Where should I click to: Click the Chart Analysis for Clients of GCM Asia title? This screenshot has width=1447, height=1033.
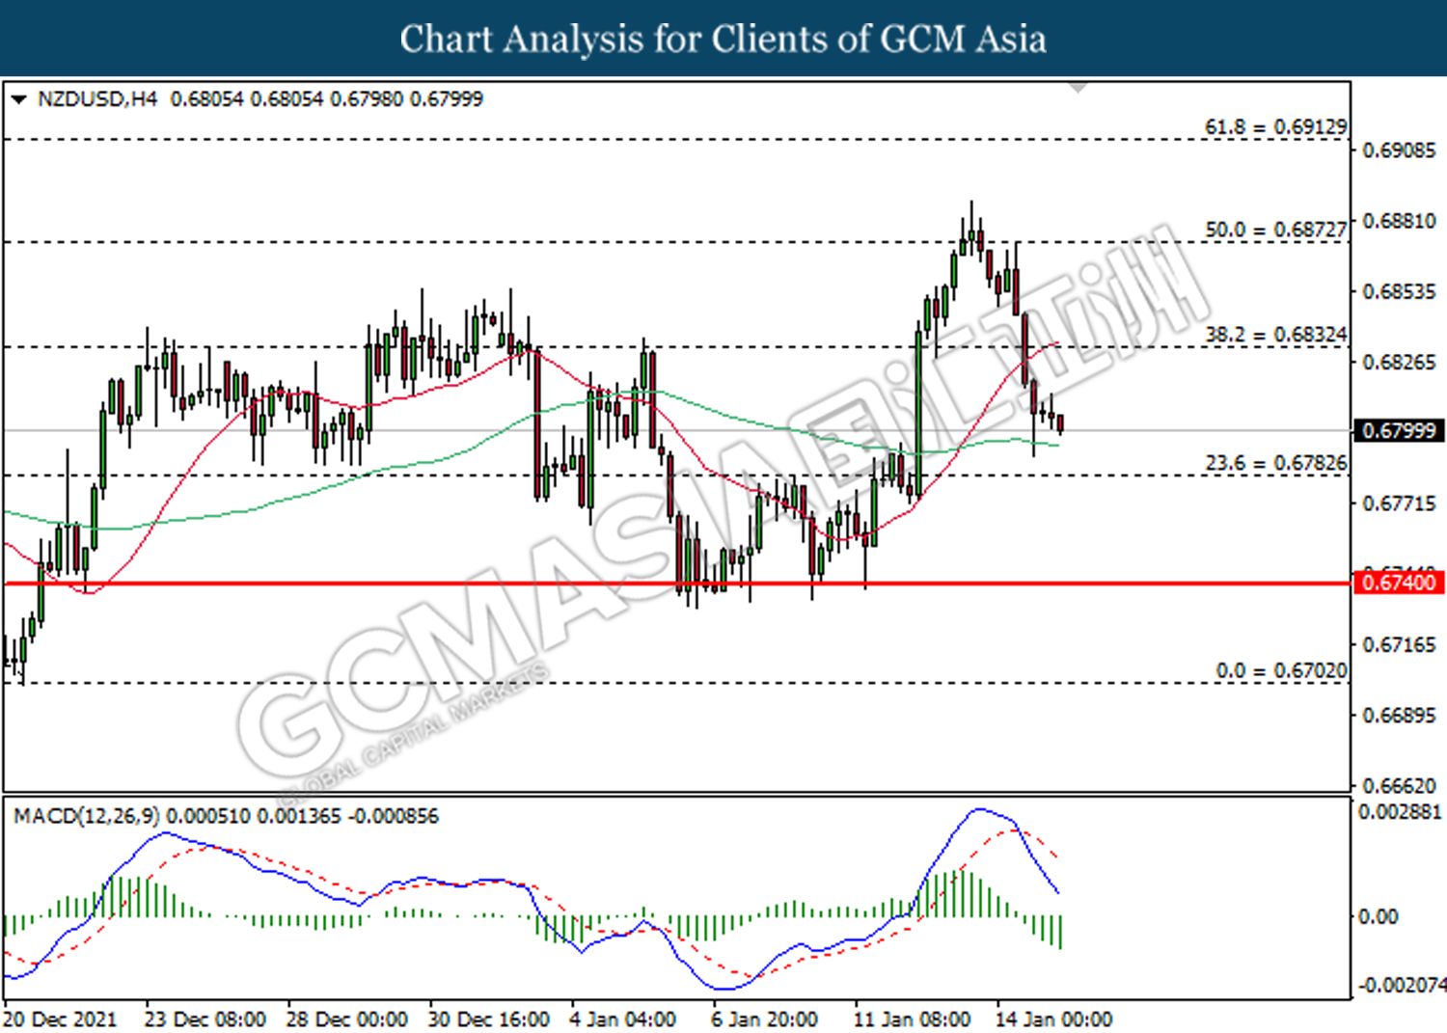pyautogui.click(x=723, y=39)
